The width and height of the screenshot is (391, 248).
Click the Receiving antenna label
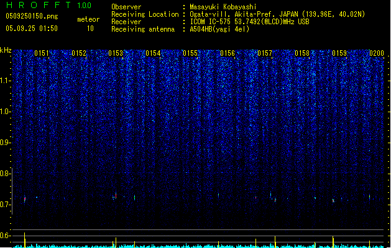click(143, 29)
